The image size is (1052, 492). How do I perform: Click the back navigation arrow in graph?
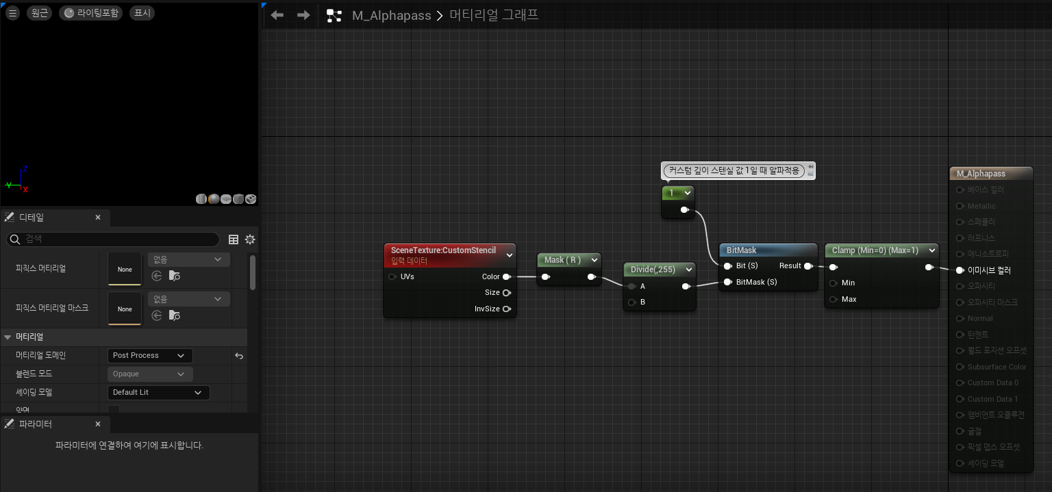[x=277, y=15]
